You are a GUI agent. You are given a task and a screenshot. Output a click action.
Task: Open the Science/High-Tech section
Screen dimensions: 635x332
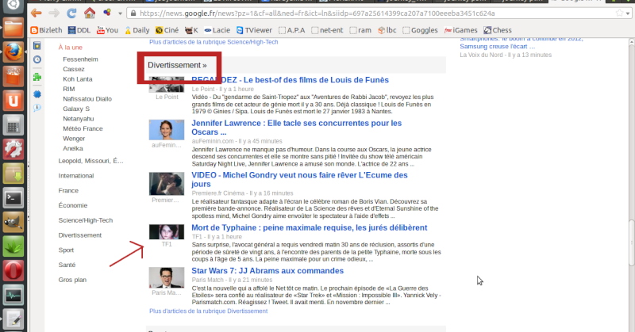[86, 220]
